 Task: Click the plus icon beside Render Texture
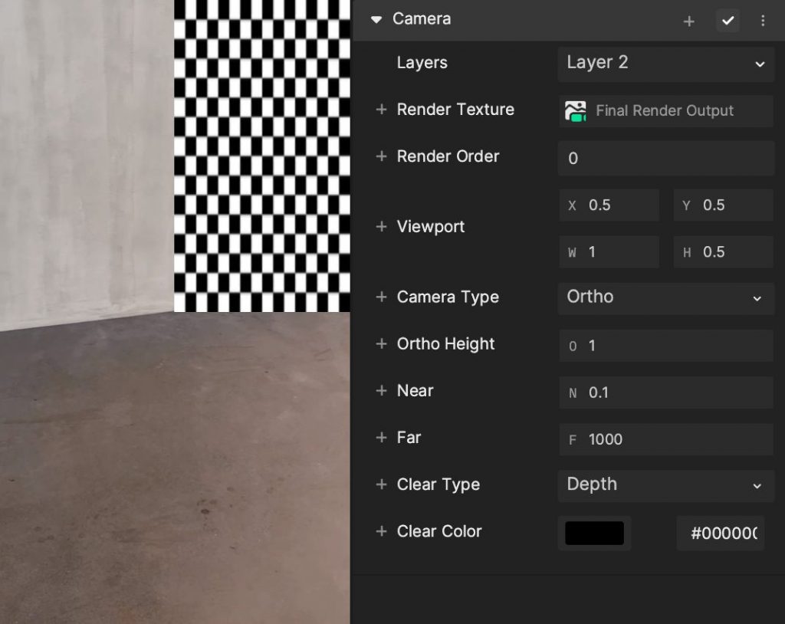point(382,109)
